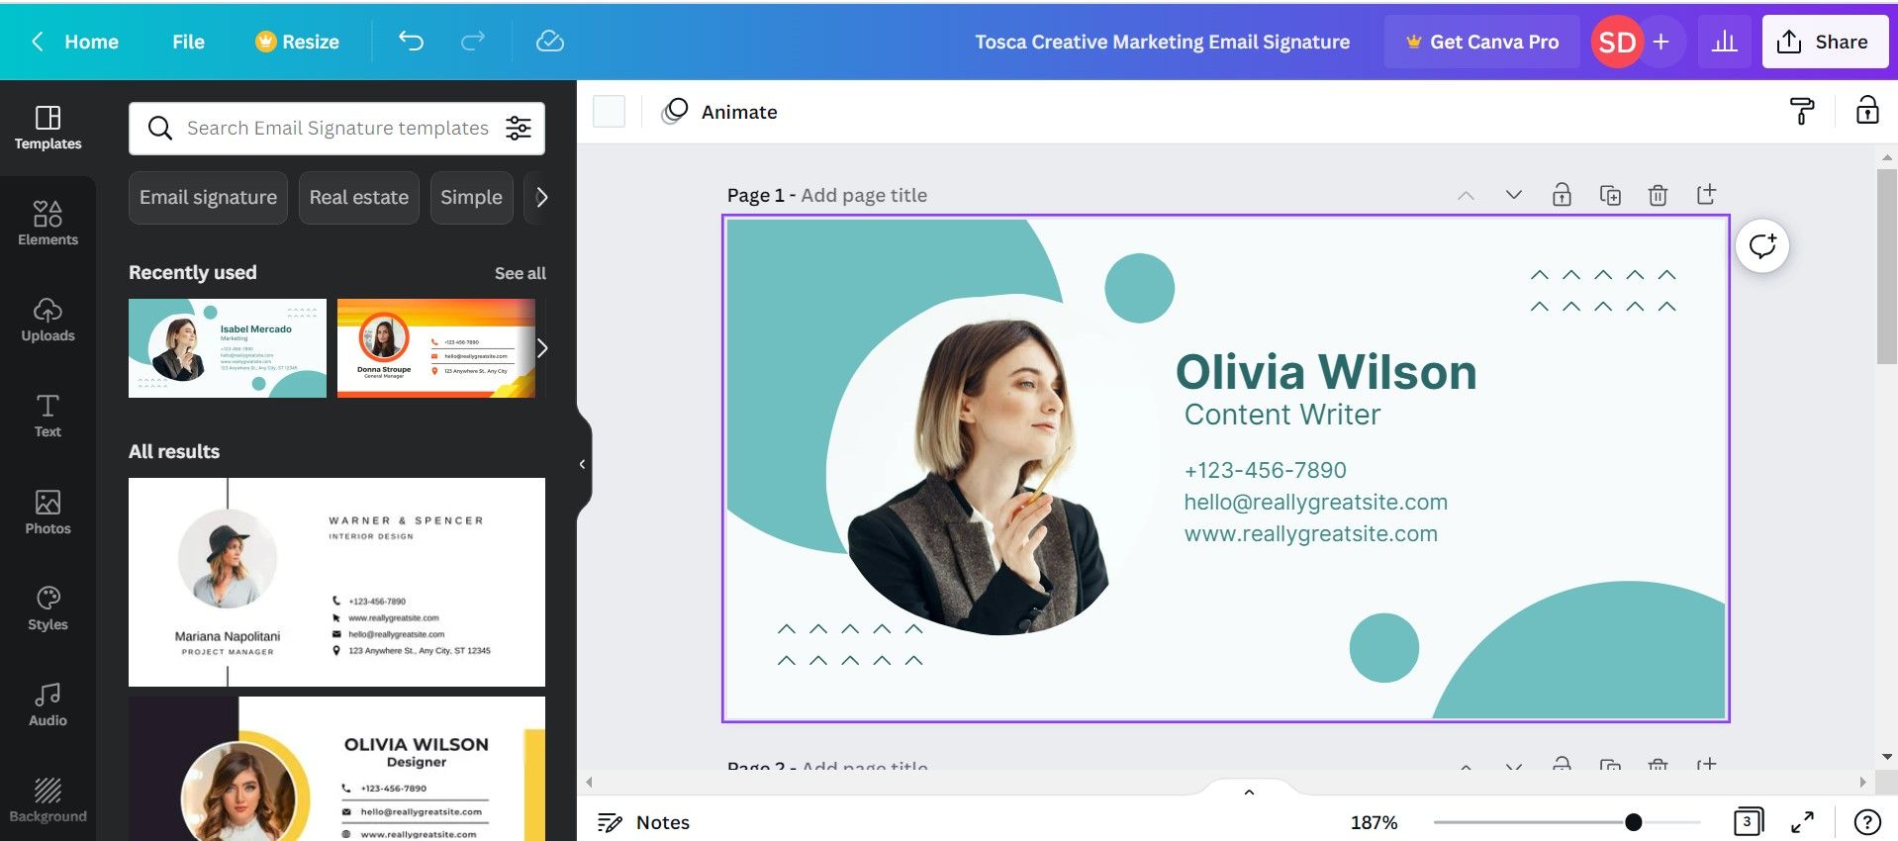Redo the last action
The width and height of the screenshot is (1898, 841).
coord(473,41)
